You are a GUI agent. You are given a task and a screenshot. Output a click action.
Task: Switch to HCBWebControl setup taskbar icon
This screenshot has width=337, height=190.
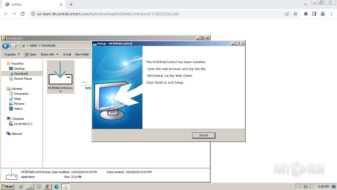click(x=66, y=187)
